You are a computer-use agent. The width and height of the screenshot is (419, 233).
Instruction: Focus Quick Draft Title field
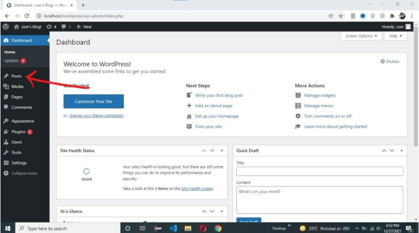point(320,171)
